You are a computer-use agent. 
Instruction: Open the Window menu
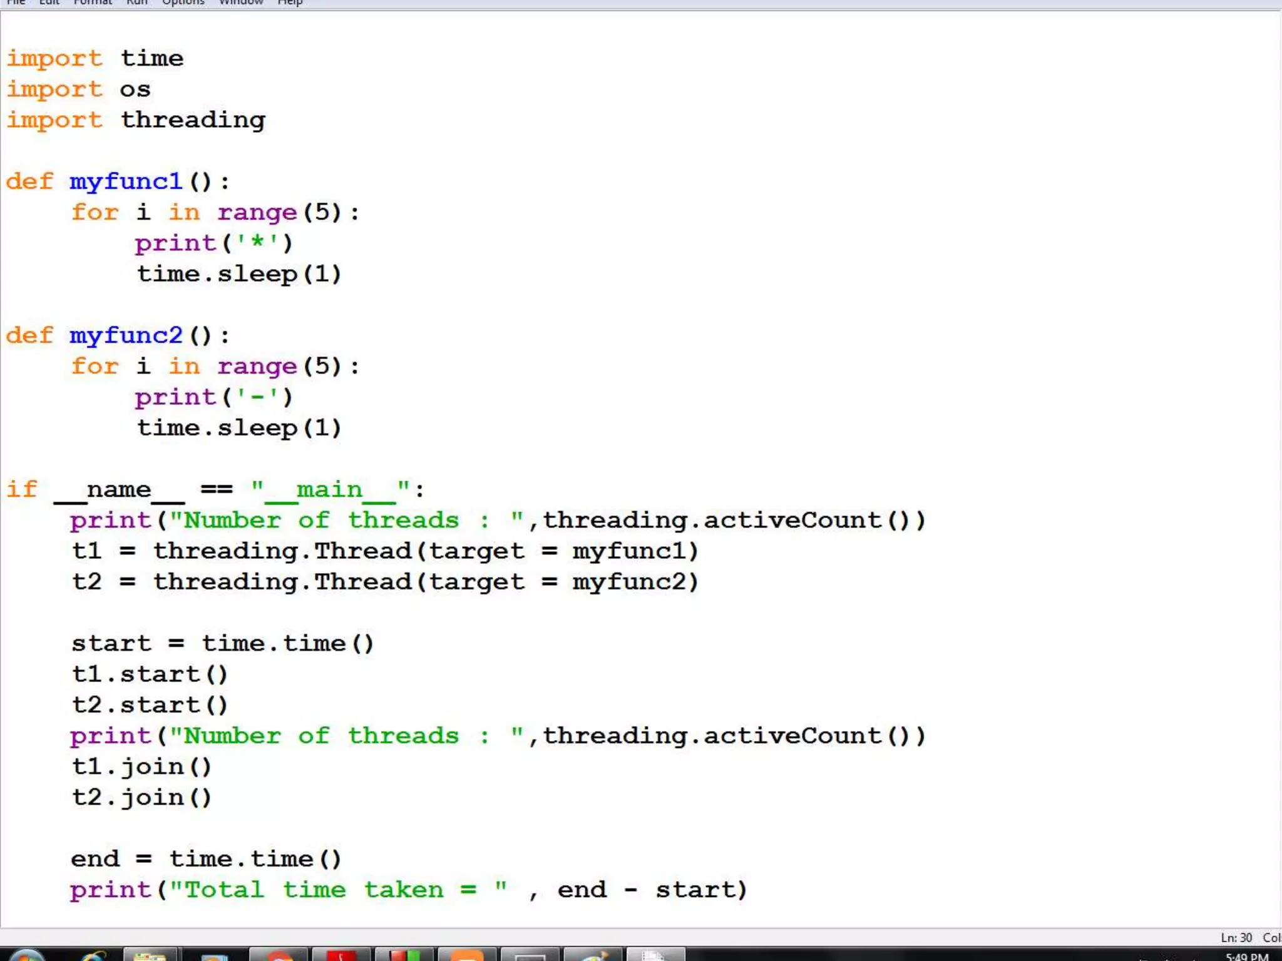(241, 3)
